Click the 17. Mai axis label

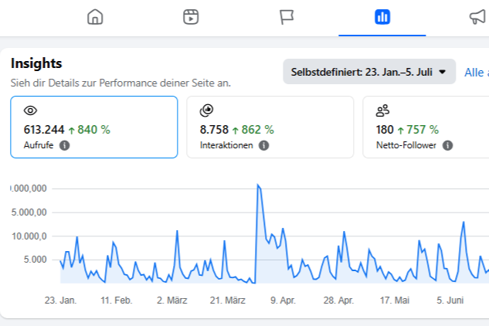click(395, 301)
